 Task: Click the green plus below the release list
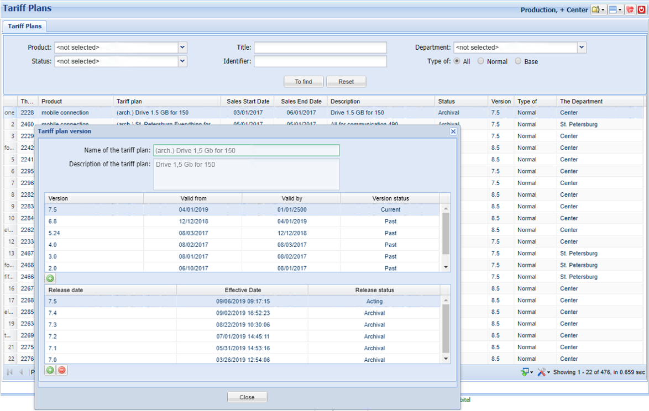pyautogui.click(x=50, y=370)
